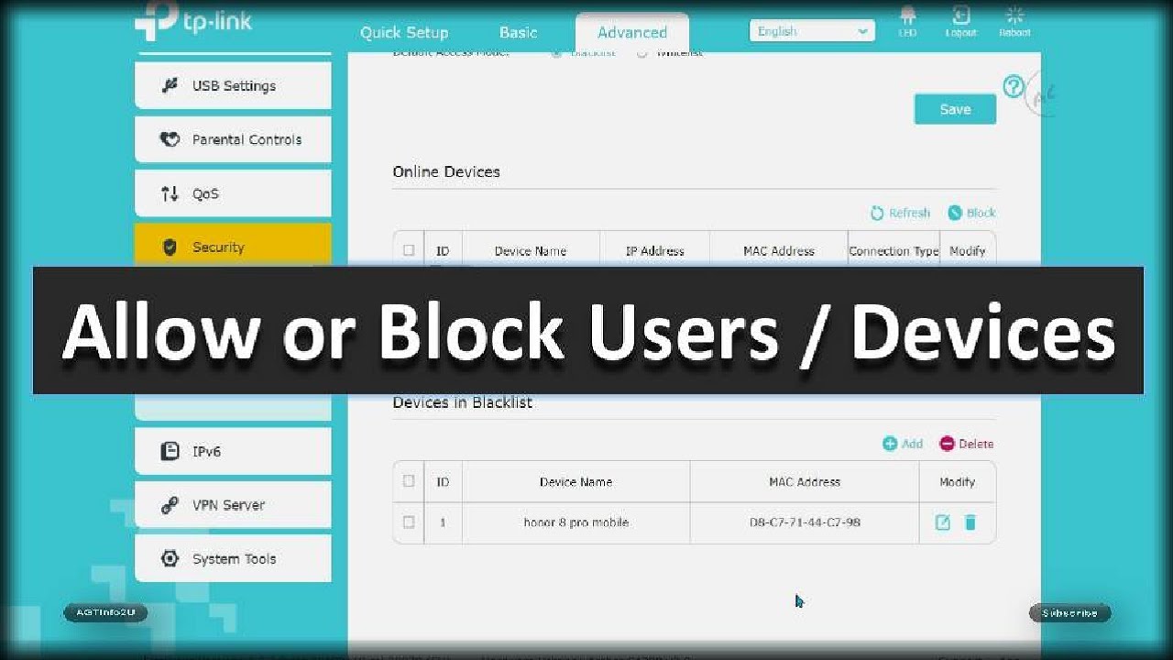Select the Security sidebar item
This screenshot has height=660, width=1173.
pos(233,247)
